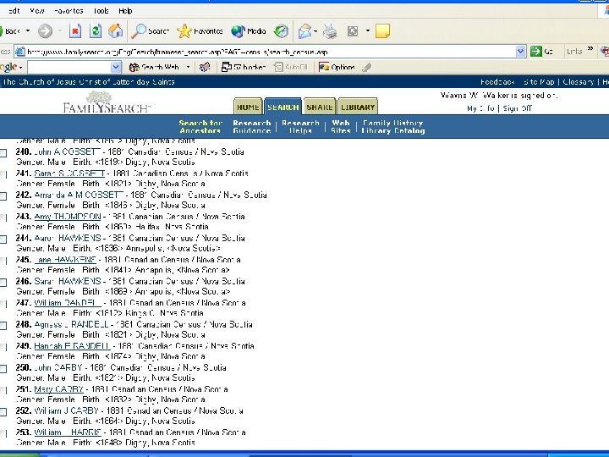Image resolution: width=609 pixels, height=457 pixels.
Task: Click the FamilySearch tree logo
Action: pos(106,102)
